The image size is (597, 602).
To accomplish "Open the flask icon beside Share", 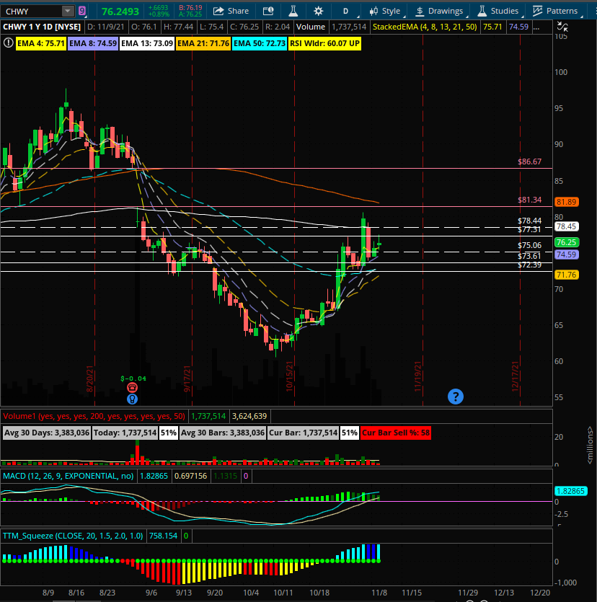I will [293, 11].
